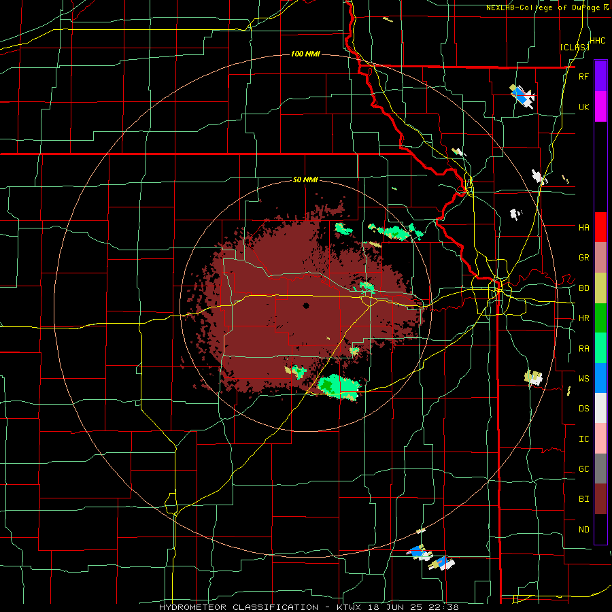Image resolution: width=612 pixels, height=612 pixels.
Task: Click the 100 NMI range ring label
Action: tap(305, 54)
